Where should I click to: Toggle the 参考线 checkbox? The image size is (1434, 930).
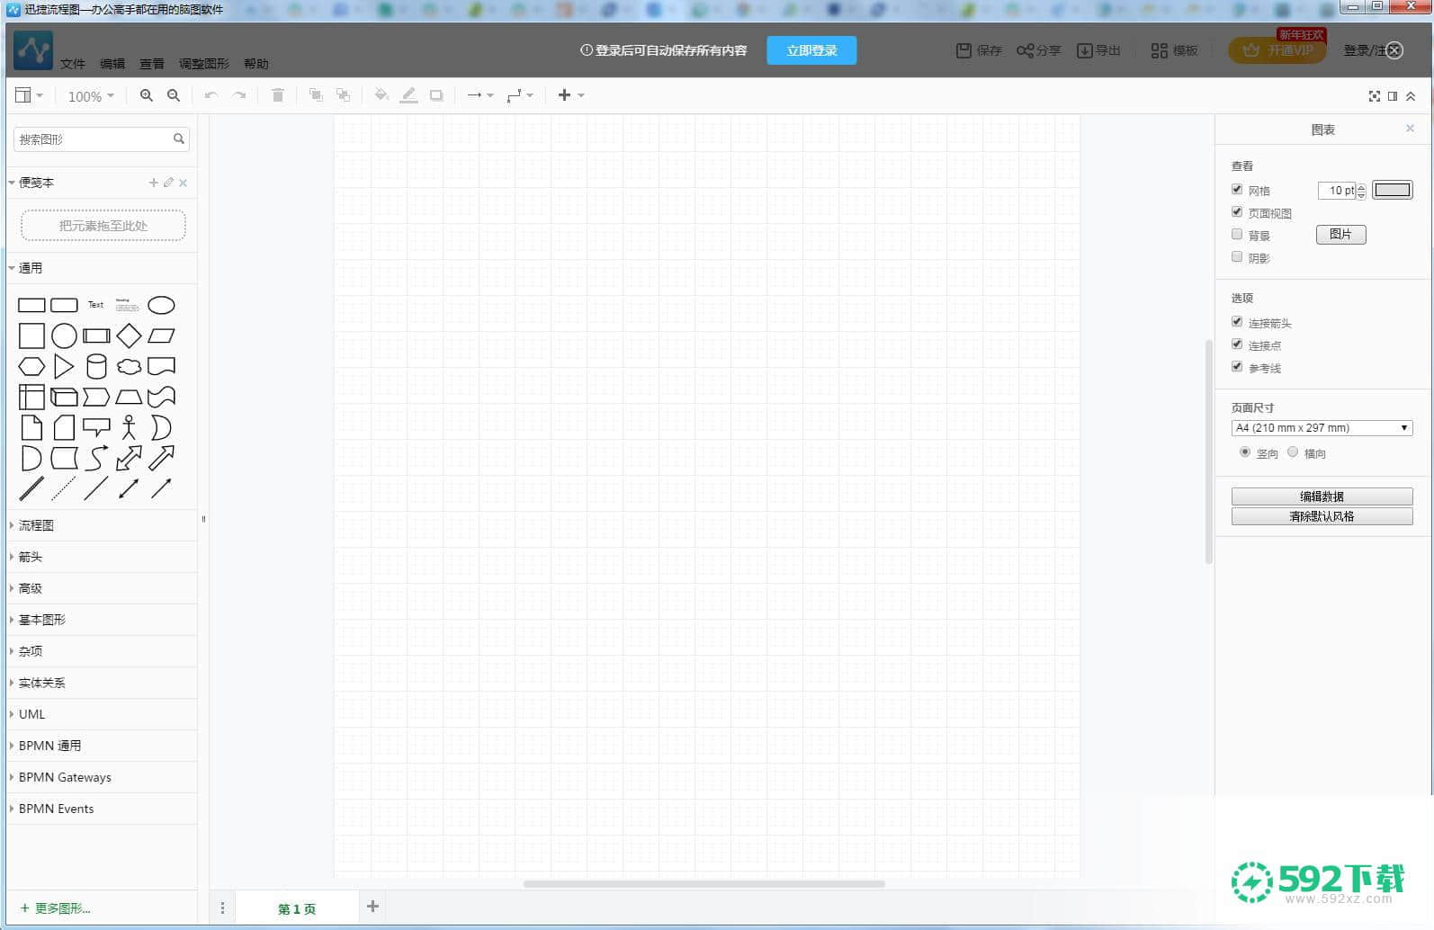(x=1237, y=366)
